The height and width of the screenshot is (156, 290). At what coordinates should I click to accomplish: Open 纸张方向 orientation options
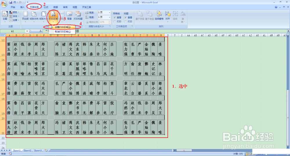(x=34, y=16)
